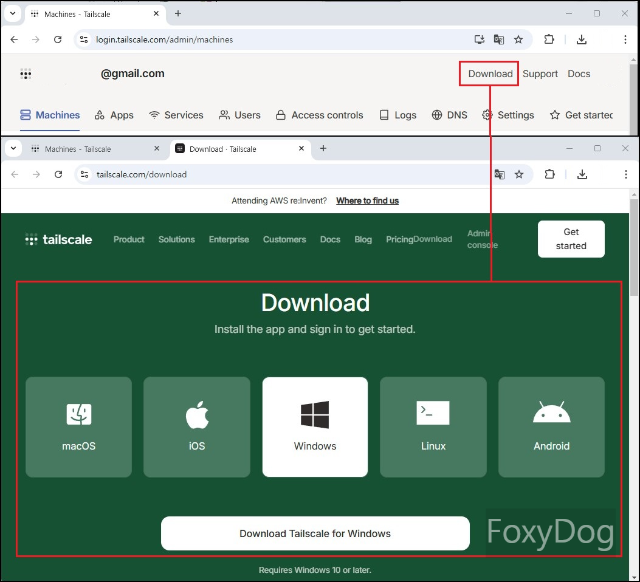Click 'Where to find us' link
This screenshot has height=582, width=640.
tap(367, 200)
